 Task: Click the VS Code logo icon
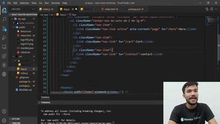point(3,3)
